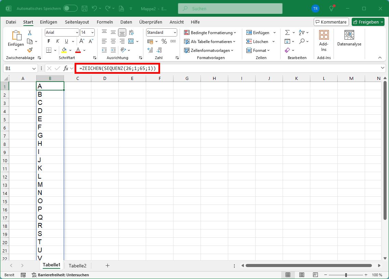
Task: Toggle italic with the K button
Action: coord(57,41)
